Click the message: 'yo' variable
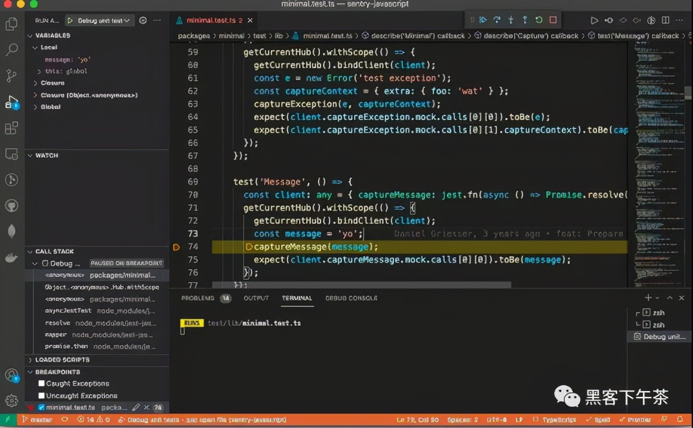Viewport: 693px width, 428px height. [68, 59]
